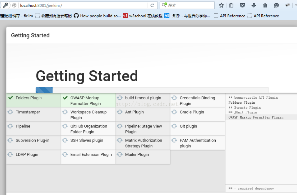Select the Gradle Plugin tile text

[192, 112]
